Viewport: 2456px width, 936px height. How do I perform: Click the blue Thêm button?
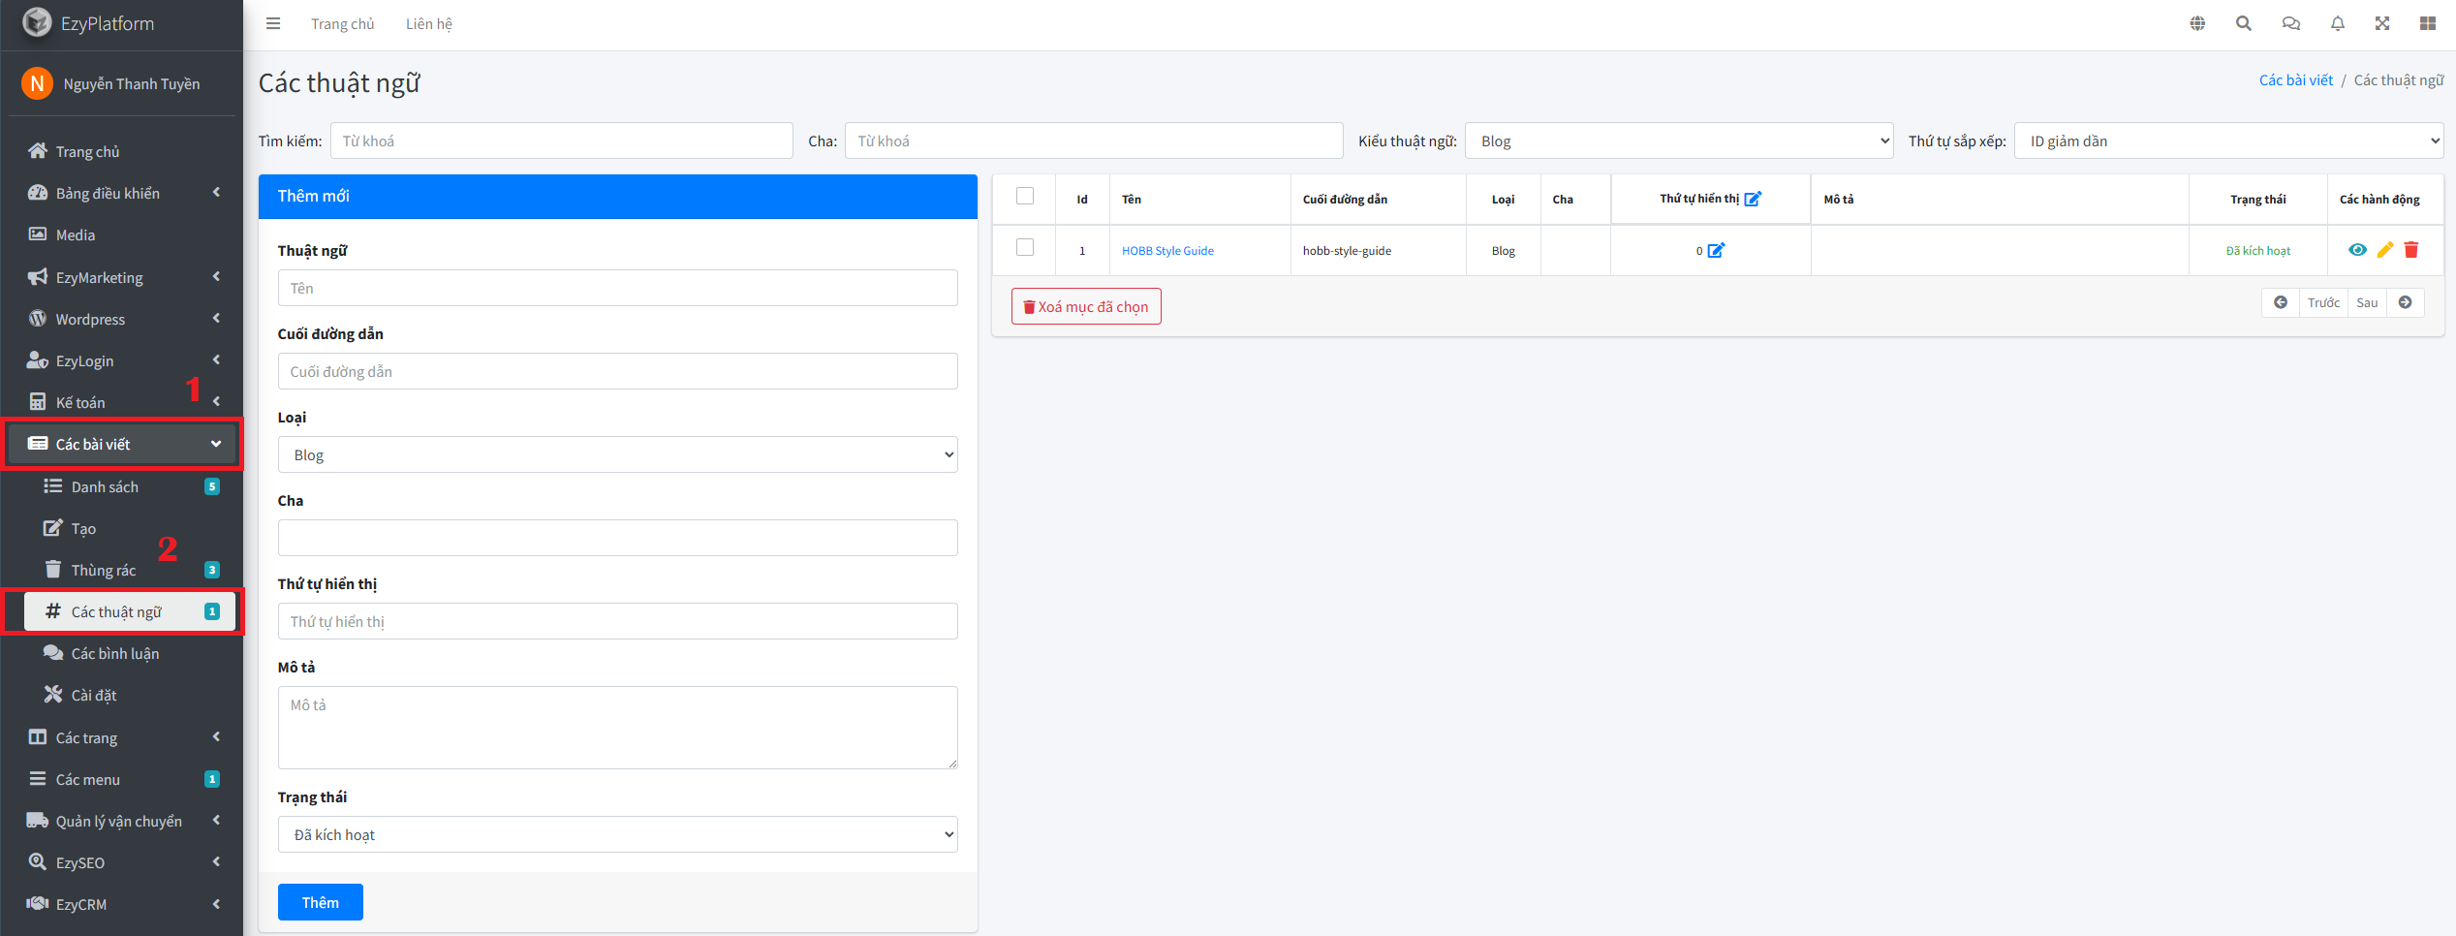pyautogui.click(x=320, y=902)
